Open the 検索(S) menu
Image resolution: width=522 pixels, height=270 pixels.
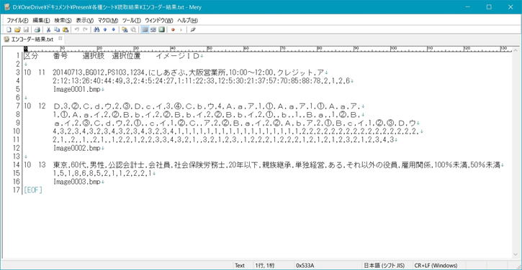pyautogui.click(x=63, y=20)
